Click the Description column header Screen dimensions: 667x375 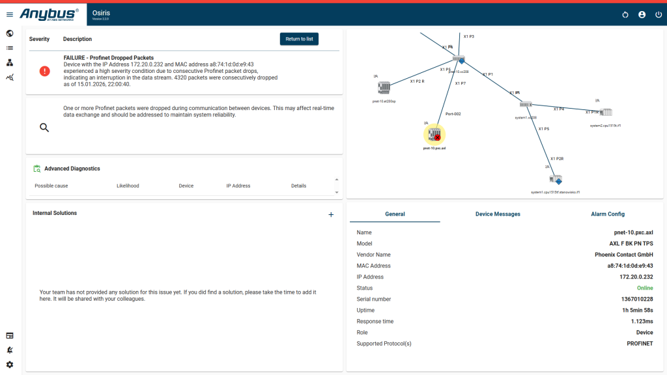(78, 39)
